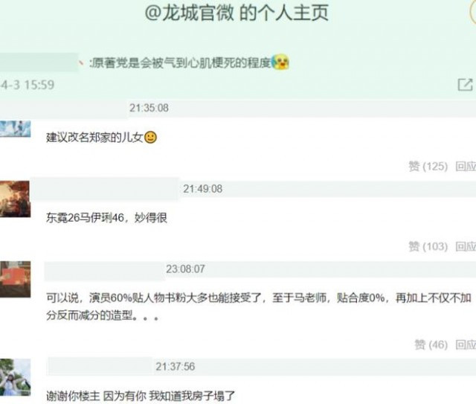Click the 21:35:08 comment timestamp
476x404 pixels.
tap(149, 108)
